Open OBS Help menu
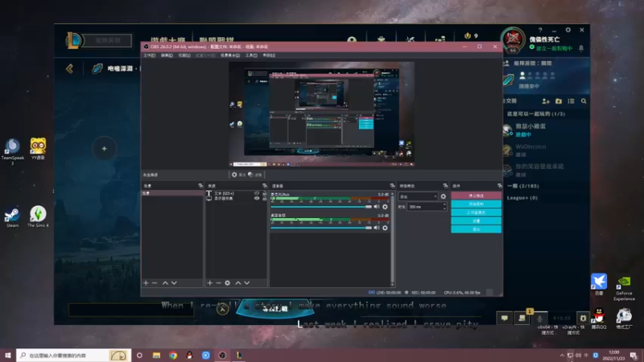 269,56
